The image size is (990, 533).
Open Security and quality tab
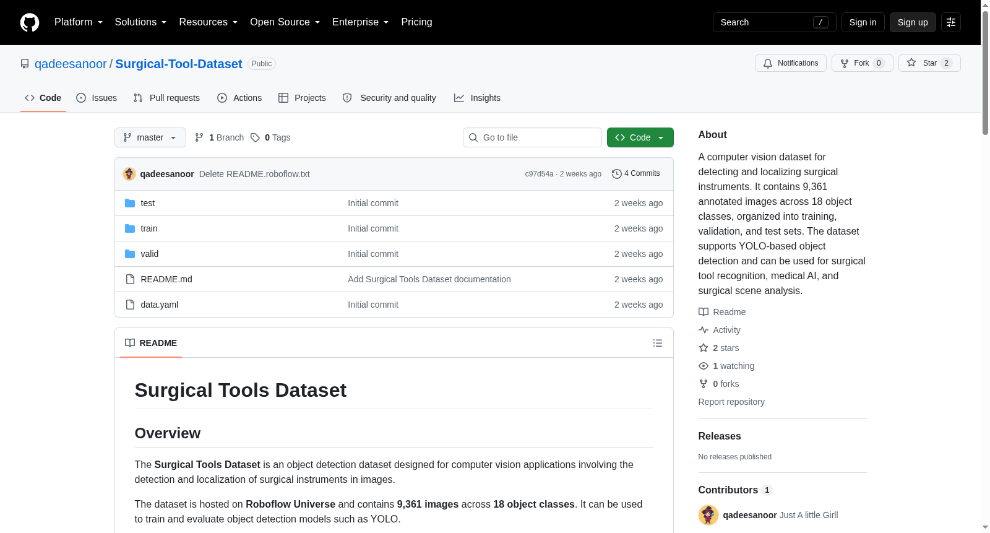point(389,98)
